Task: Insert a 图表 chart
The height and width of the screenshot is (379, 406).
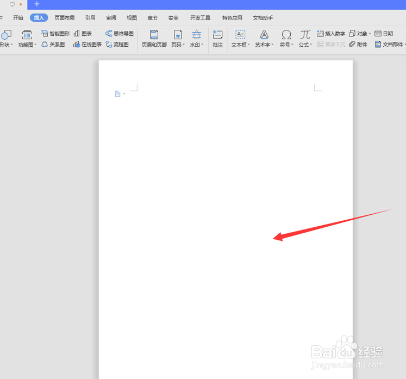Action: 83,33
